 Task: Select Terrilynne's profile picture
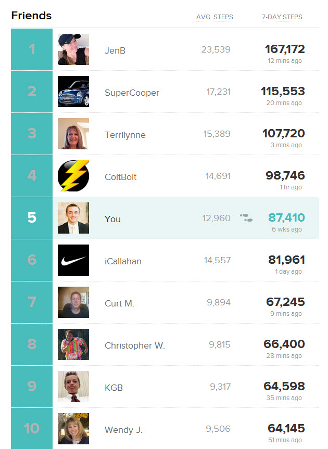coord(73,134)
